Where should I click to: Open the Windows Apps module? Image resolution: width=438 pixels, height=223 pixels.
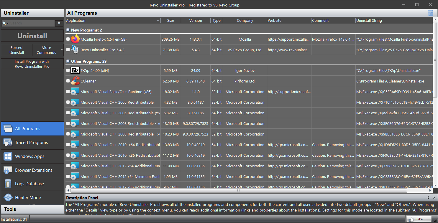(32, 156)
